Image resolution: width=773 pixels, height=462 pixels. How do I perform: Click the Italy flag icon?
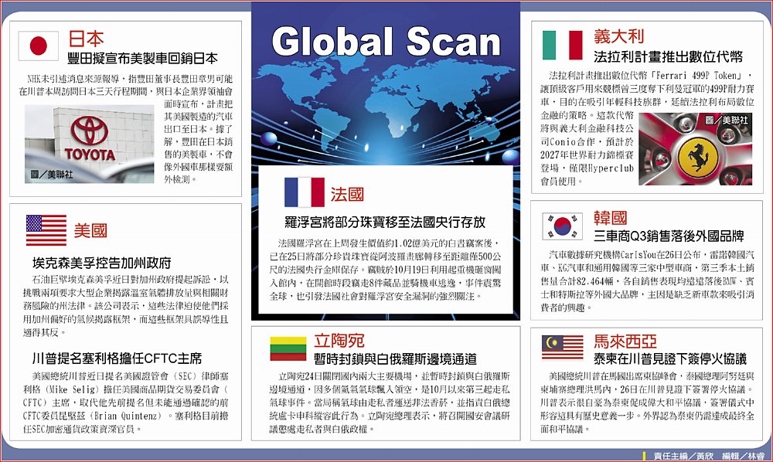561,46
